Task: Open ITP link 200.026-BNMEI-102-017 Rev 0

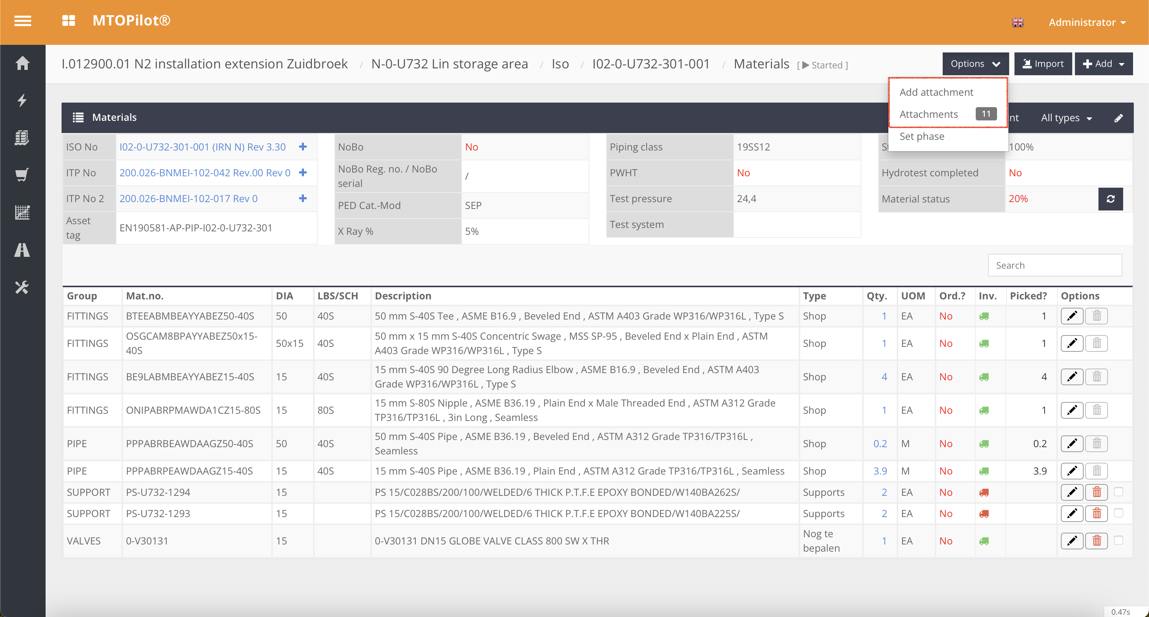Action: 188,199
